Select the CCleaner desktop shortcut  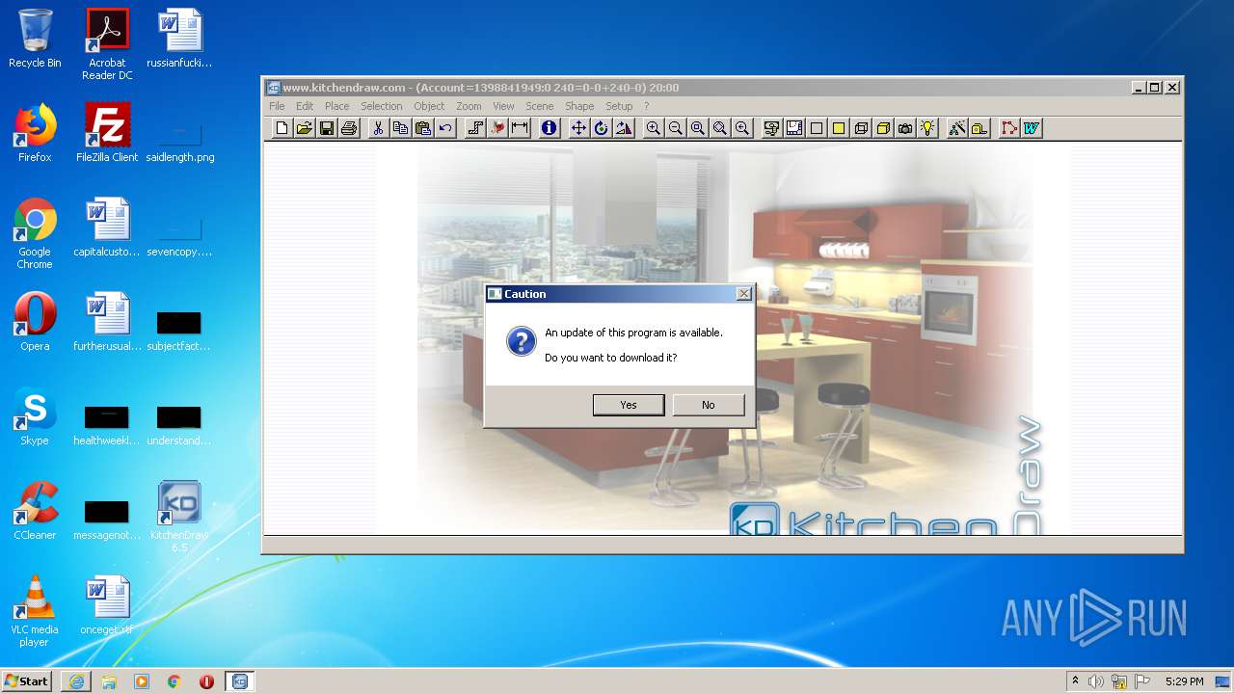pos(35,511)
